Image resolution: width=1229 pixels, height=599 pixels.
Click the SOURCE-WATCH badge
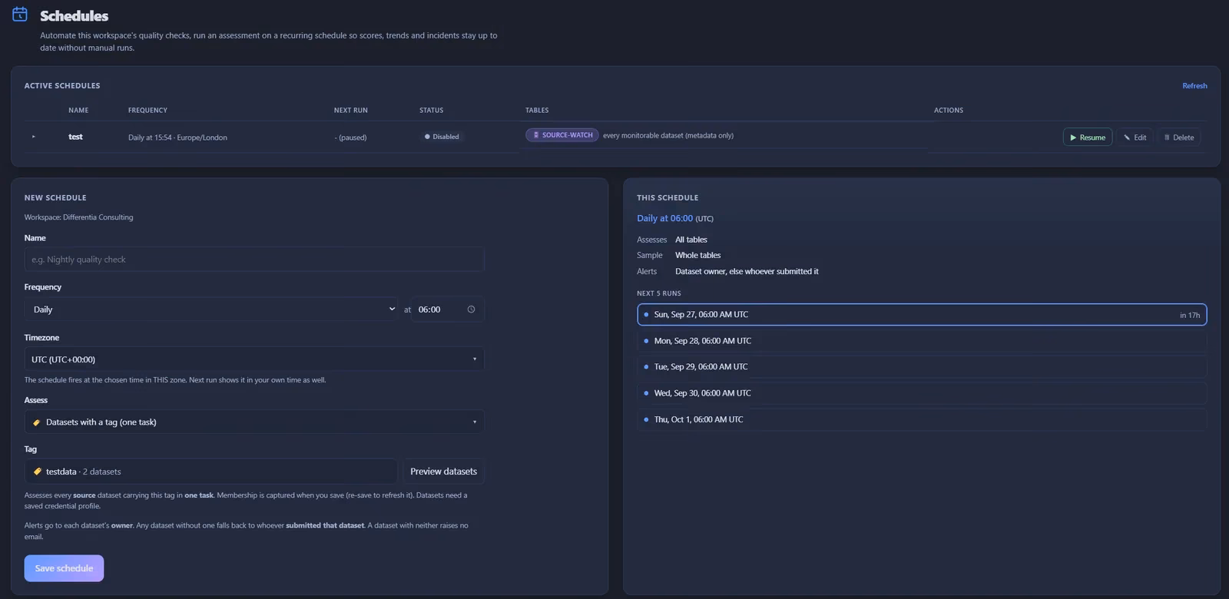562,135
